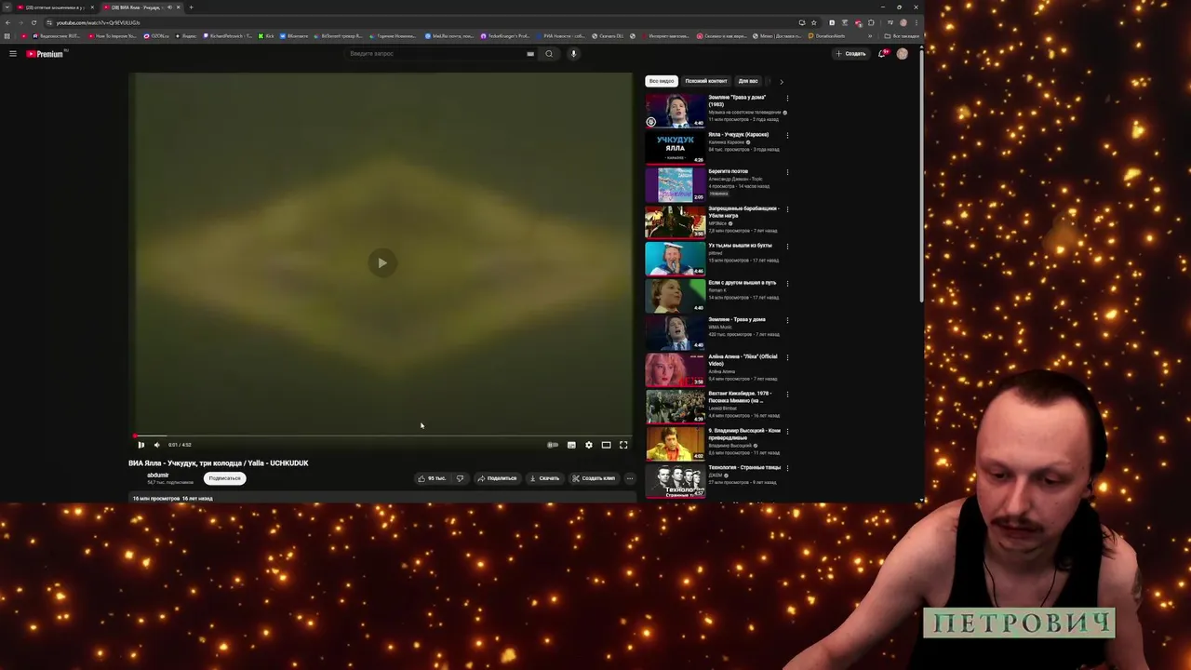Image resolution: width=1191 pixels, height=670 pixels.
Task: Click the video progress bar
Action: 381,435
